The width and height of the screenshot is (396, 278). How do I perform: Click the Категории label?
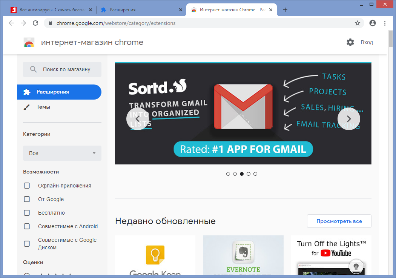pyautogui.click(x=37, y=134)
